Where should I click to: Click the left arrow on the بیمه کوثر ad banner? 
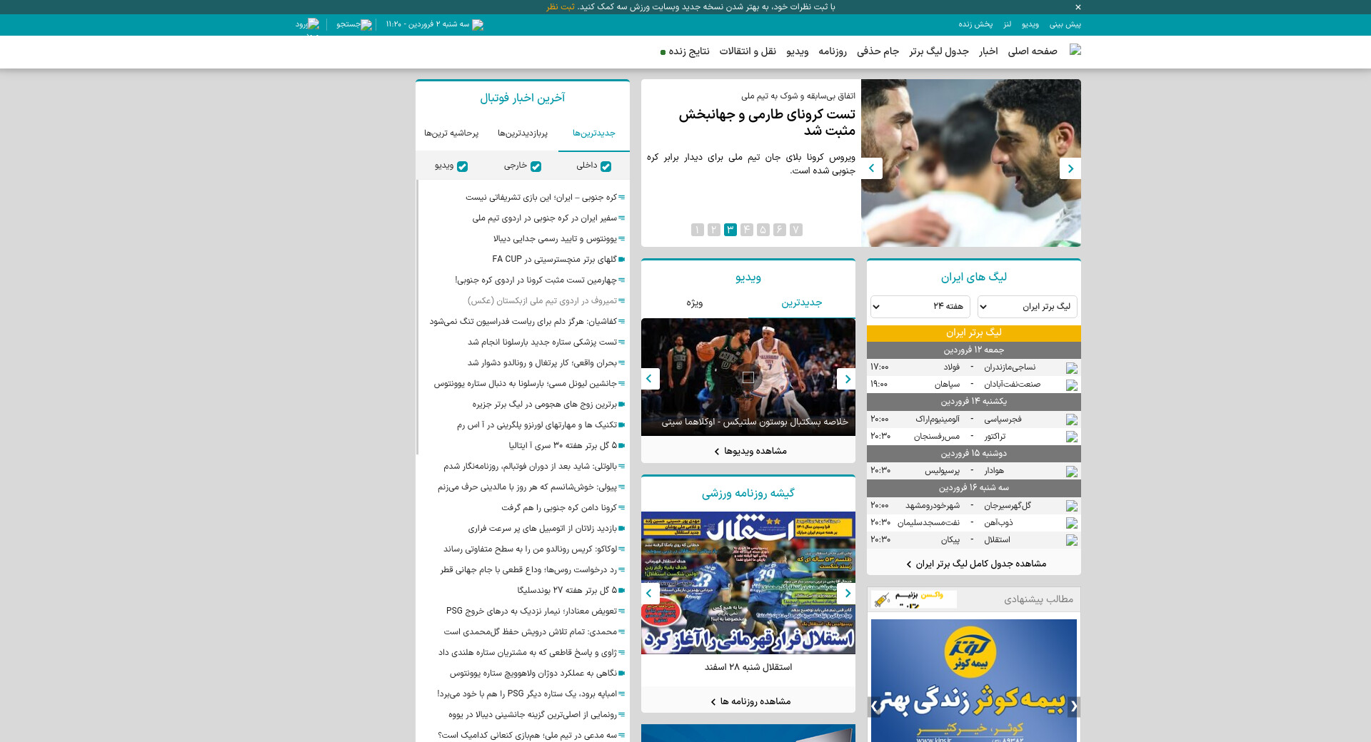[x=874, y=706]
